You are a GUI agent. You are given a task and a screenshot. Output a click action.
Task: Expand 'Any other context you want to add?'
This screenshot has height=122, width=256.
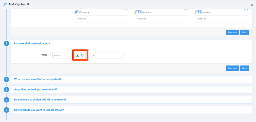[132, 89]
